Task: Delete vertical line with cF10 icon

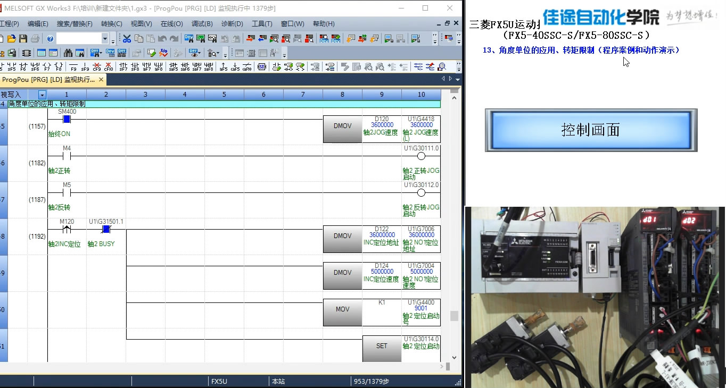Action: click(109, 67)
